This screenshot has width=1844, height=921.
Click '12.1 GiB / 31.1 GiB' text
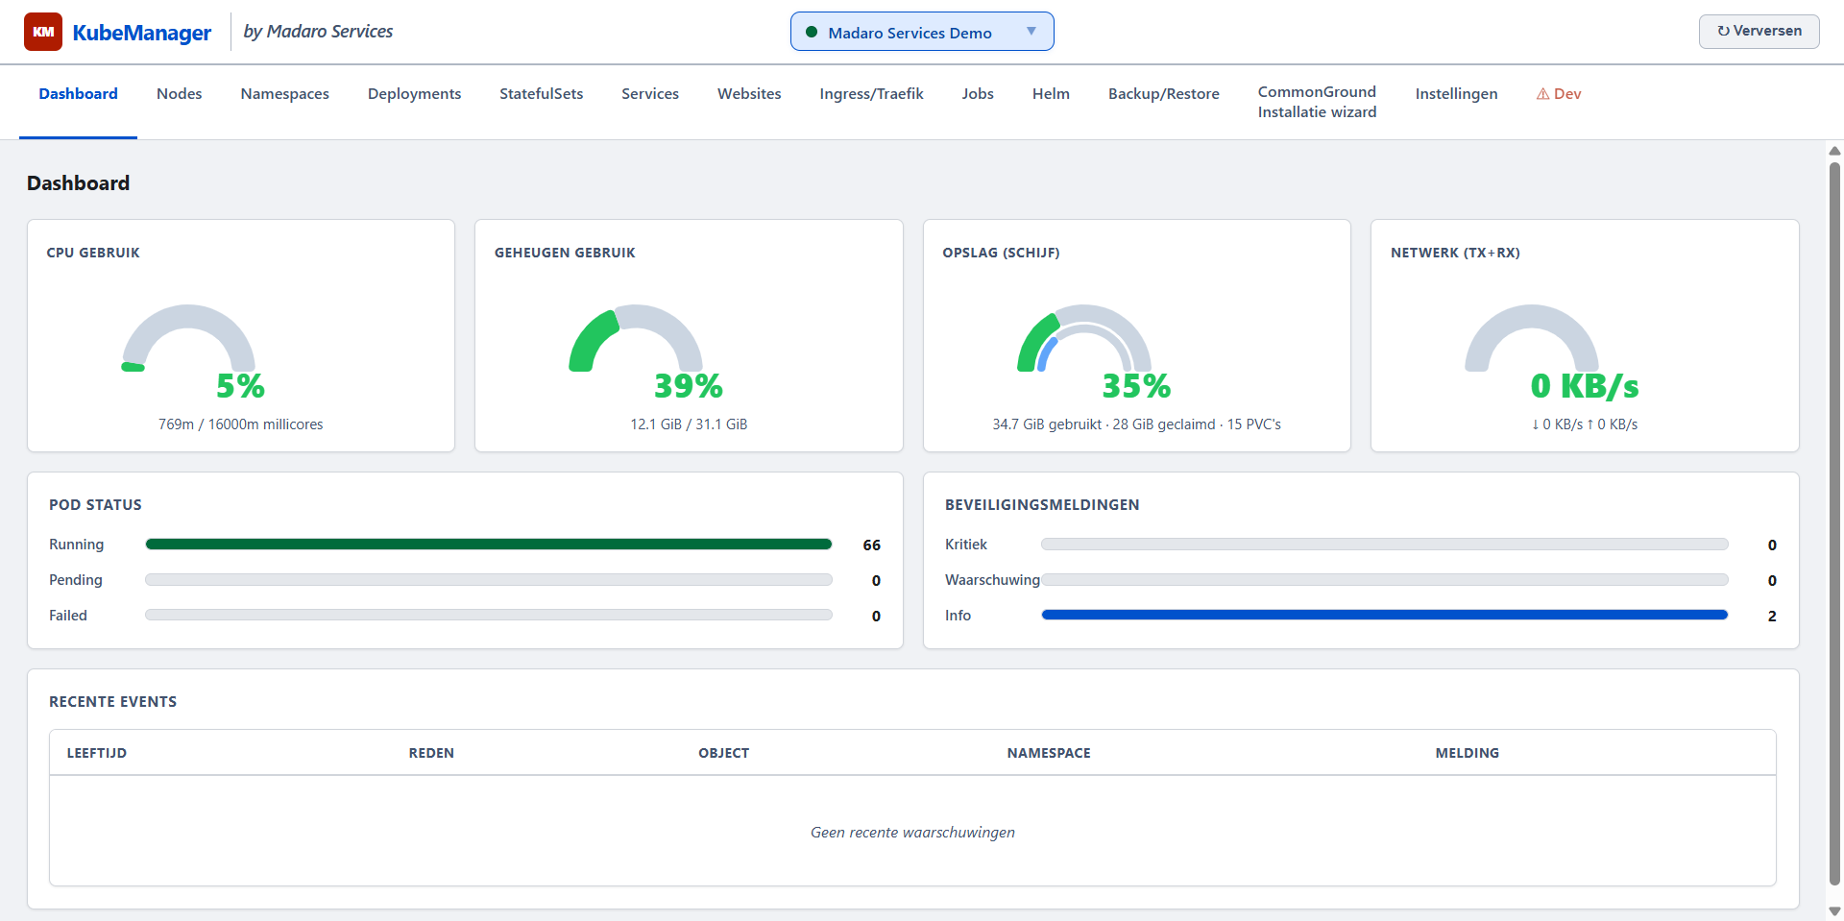(x=689, y=424)
